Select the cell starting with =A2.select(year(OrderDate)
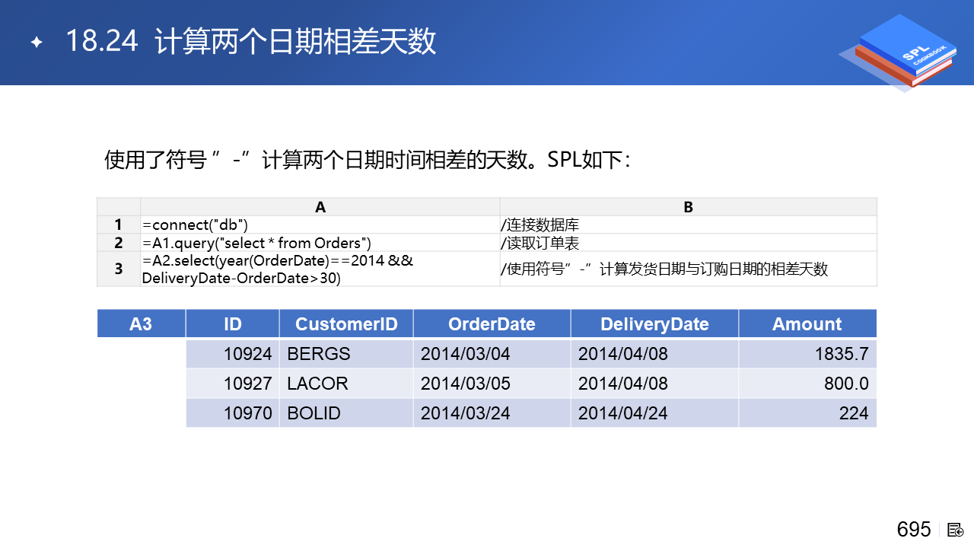974x548 pixels. click(320, 269)
